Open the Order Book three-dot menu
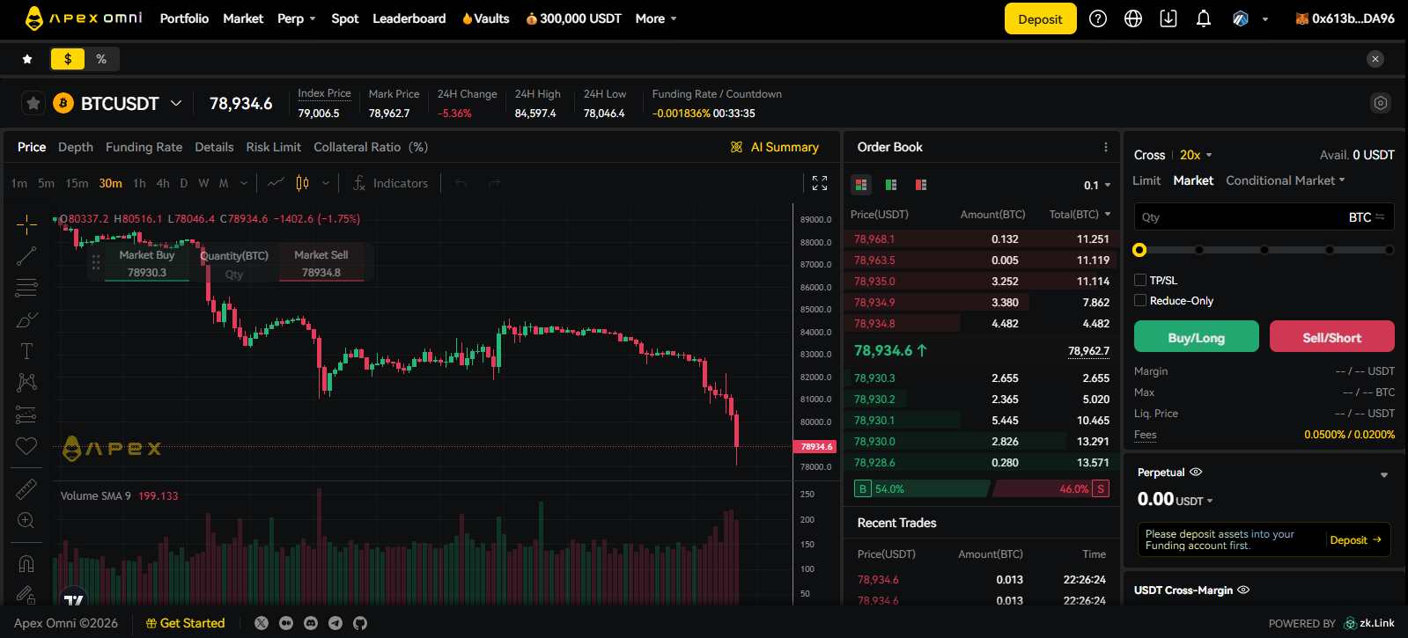Screen dimensions: 1408x638 [1106, 148]
